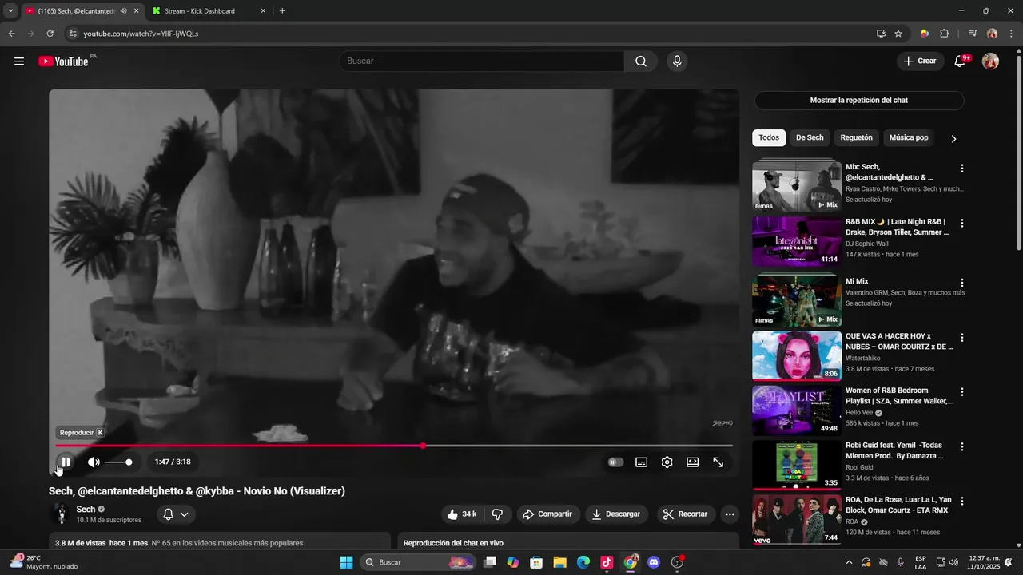Open the Chrome profile avatar

point(992,34)
